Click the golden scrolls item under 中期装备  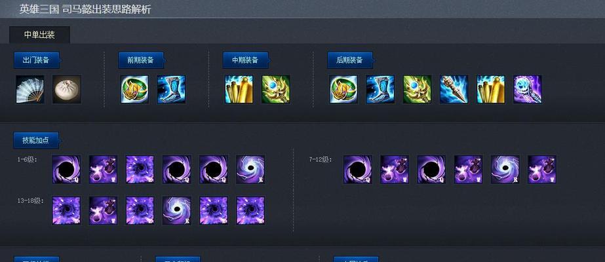pyautogui.click(x=239, y=89)
